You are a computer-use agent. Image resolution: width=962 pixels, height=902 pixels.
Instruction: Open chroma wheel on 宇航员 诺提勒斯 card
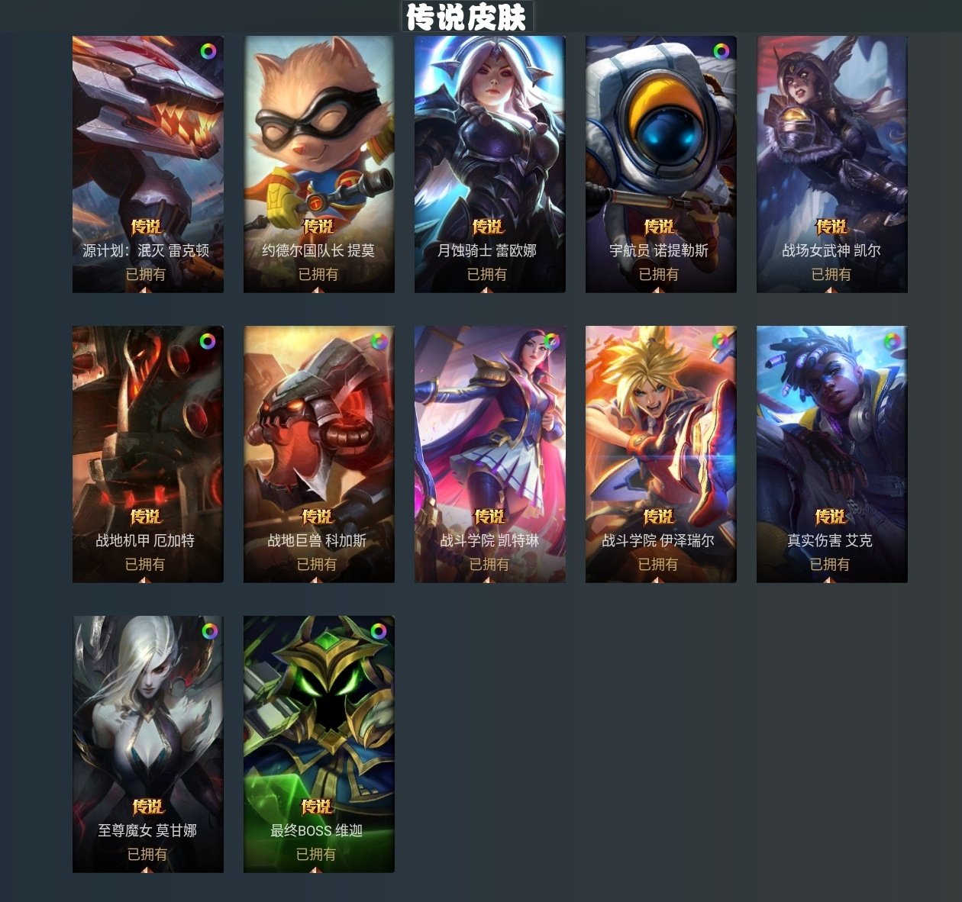coord(721,51)
